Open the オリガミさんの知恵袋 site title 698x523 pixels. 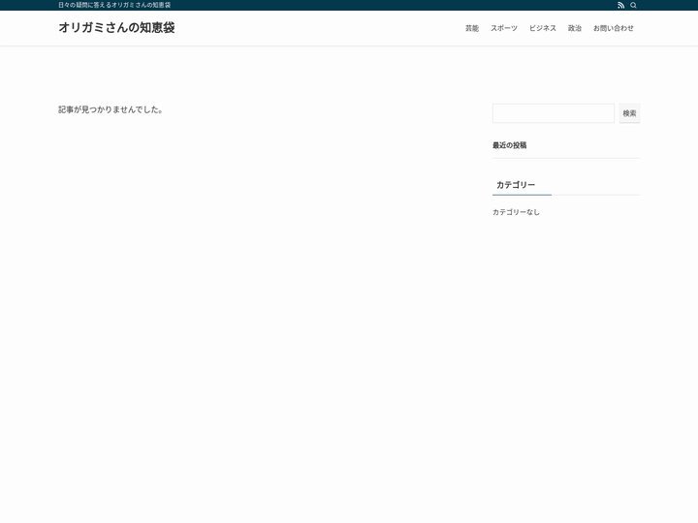116,27
